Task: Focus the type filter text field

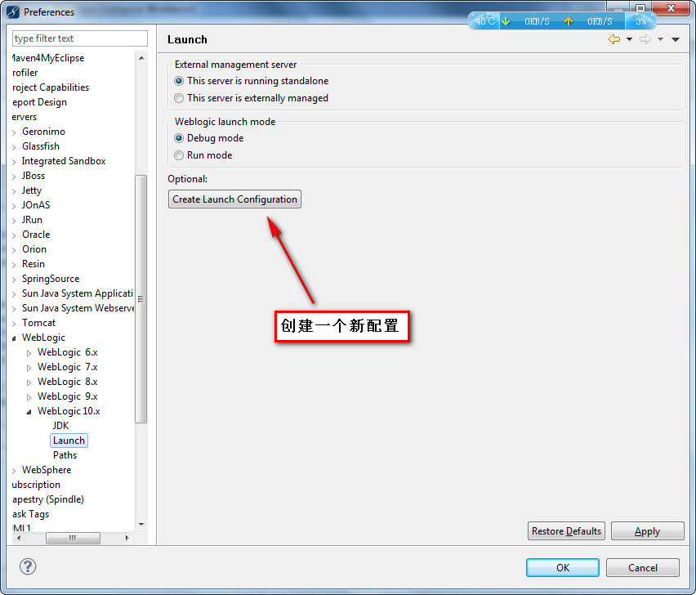Action: point(80,38)
